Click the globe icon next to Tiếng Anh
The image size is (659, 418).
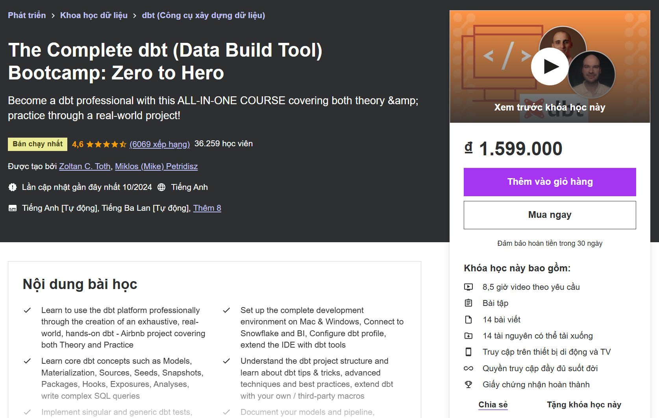[161, 187]
